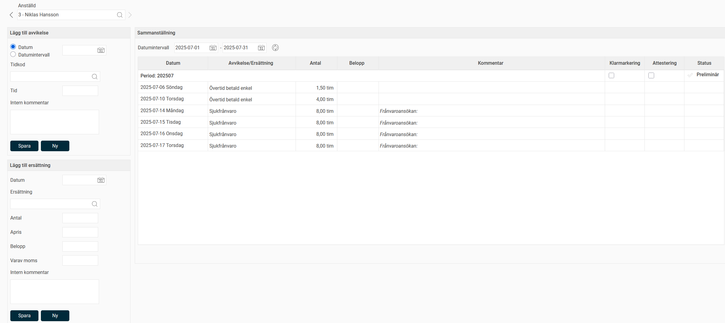Click the Tid input field

coord(80,91)
